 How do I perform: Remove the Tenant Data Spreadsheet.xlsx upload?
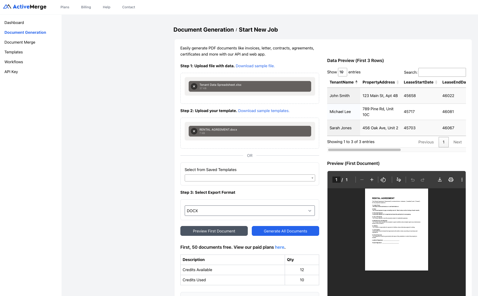(194, 86)
